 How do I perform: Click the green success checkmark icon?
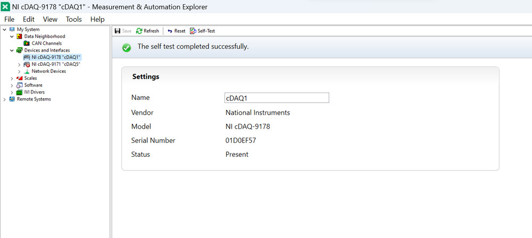(127, 48)
